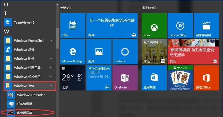This screenshot has height=117, width=223.
Task: Click the Windows 管理工具 folder icon
Action: pos(8,68)
